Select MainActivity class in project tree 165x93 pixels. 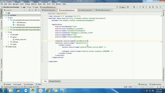pyautogui.click(x=21, y=25)
